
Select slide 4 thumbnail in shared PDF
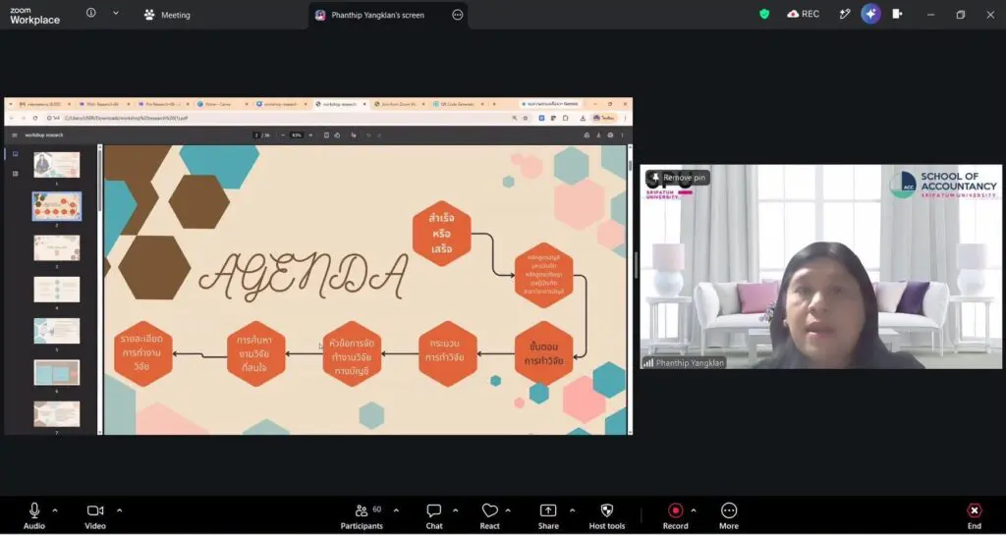56,290
